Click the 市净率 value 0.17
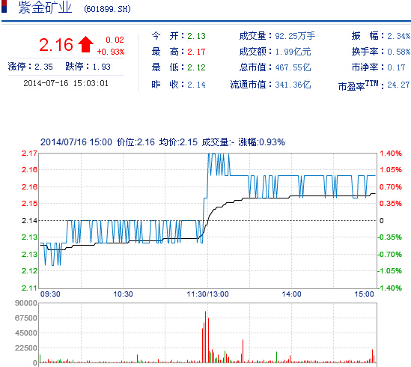The height and width of the screenshot is (367, 411). [396, 67]
